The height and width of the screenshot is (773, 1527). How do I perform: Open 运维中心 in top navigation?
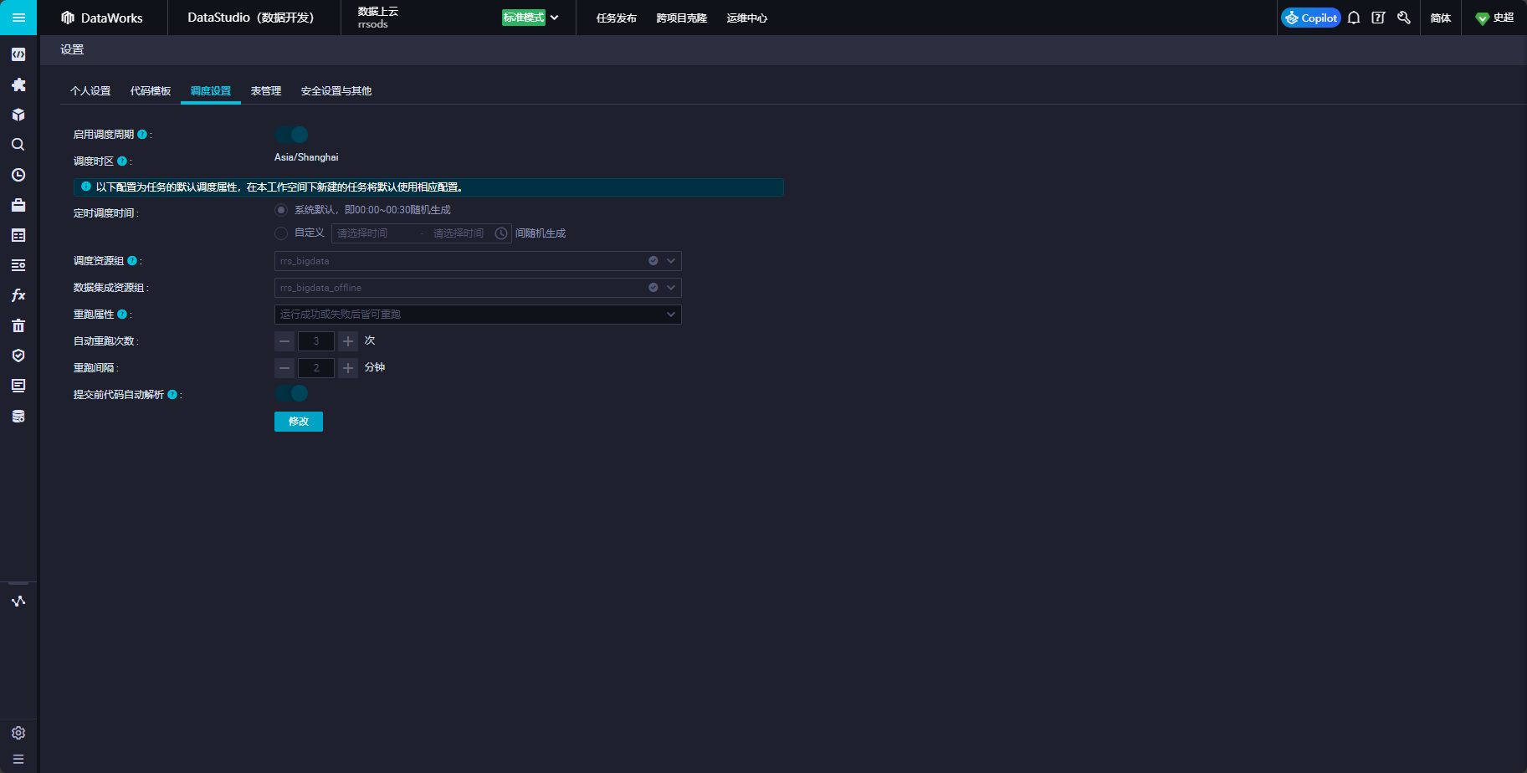point(747,18)
